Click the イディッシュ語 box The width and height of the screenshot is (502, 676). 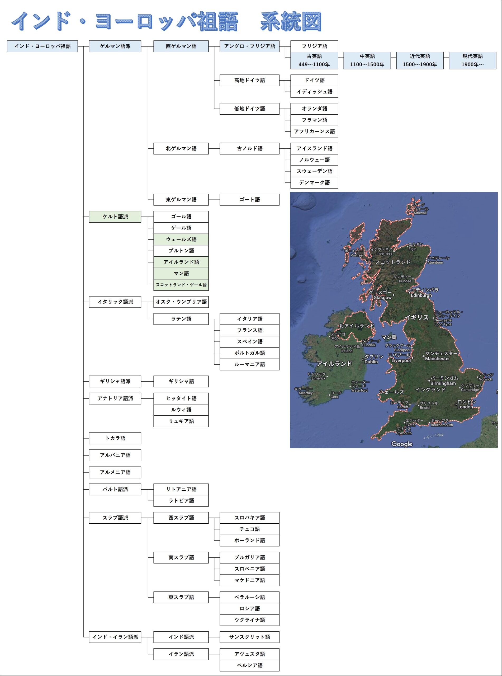point(314,92)
